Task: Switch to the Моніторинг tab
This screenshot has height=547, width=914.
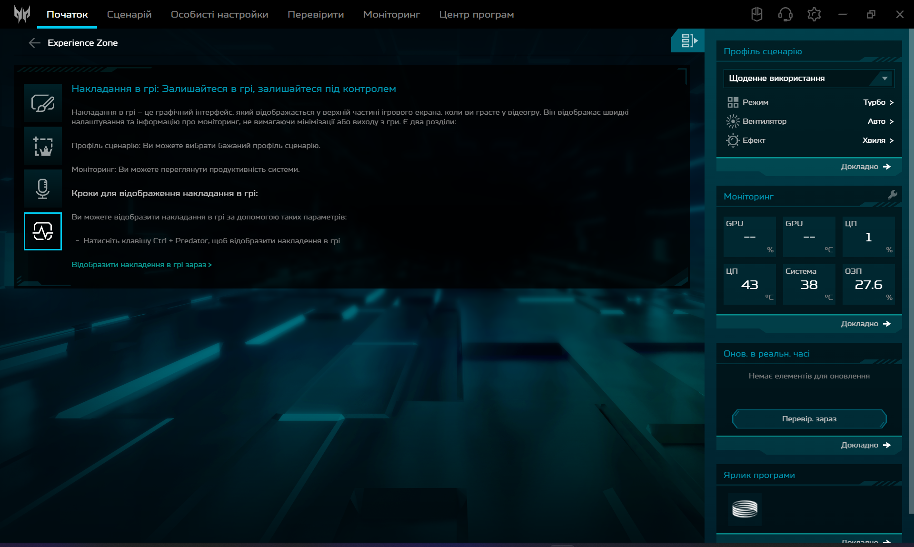Action: coord(391,14)
